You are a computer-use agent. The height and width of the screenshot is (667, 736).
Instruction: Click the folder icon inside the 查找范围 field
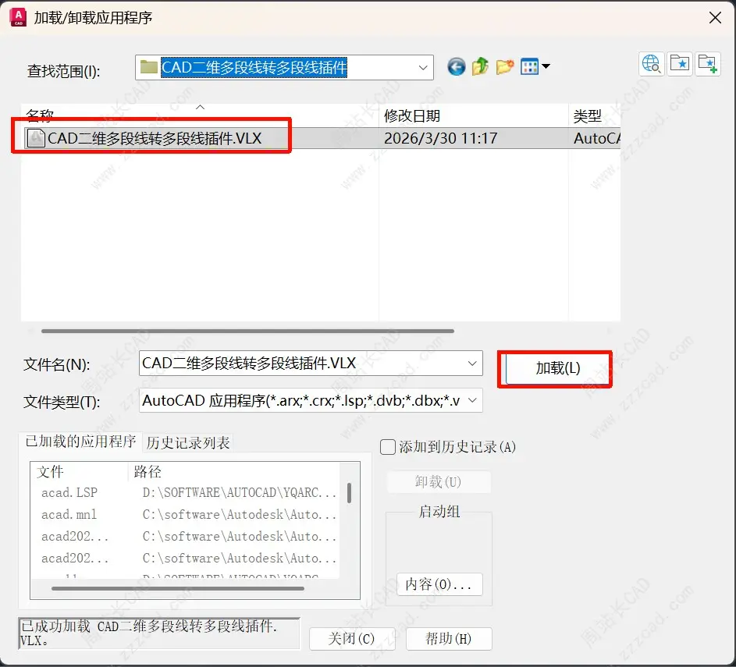(148, 67)
